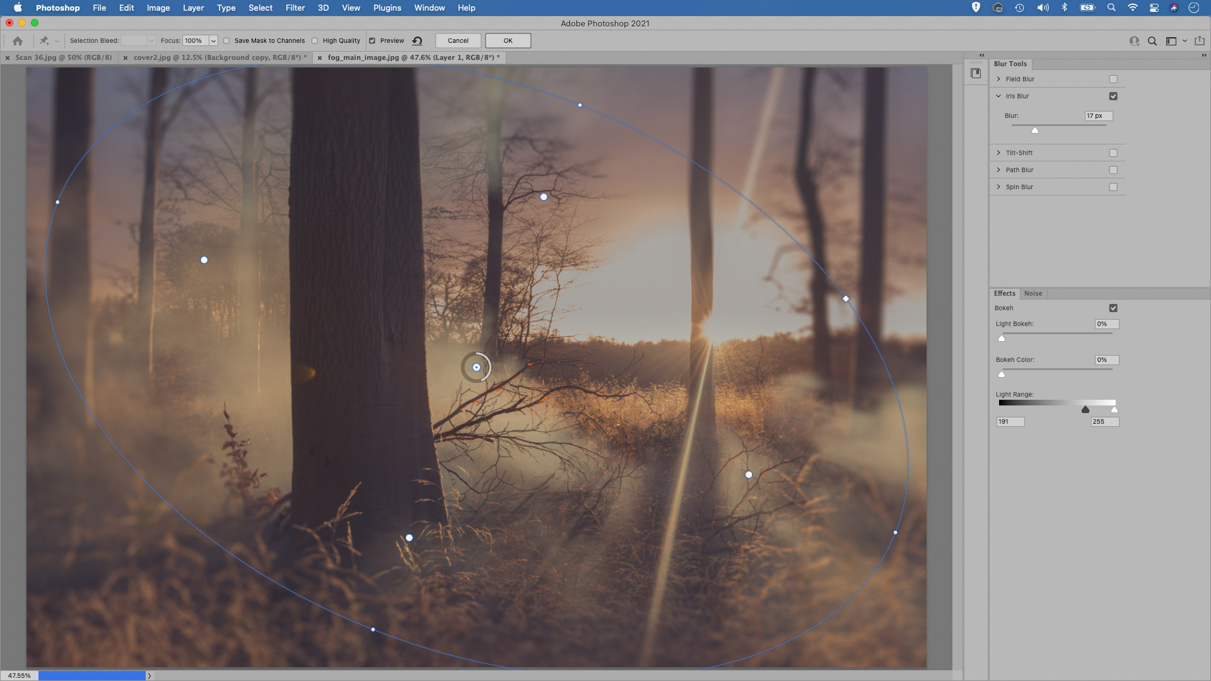Screen dimensions: 1211x681
Task: Enable the Path Blur checkbox
Action: [1113, 170]
